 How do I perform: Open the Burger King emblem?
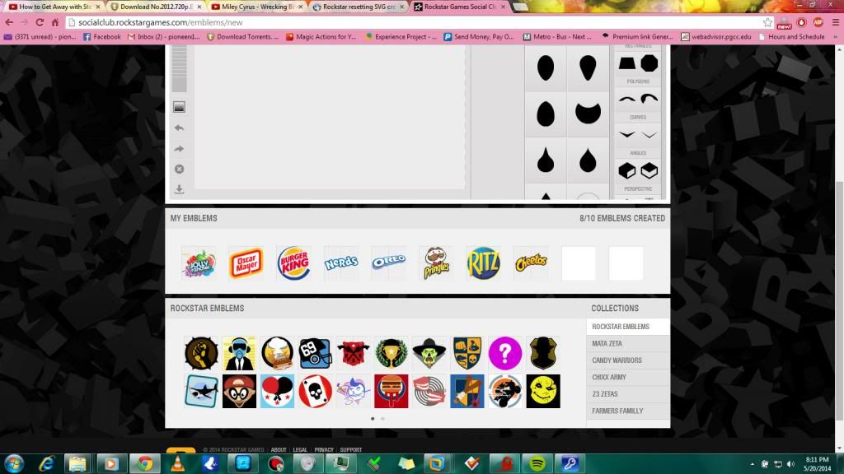pyautogui.click(x=293, y=263)
